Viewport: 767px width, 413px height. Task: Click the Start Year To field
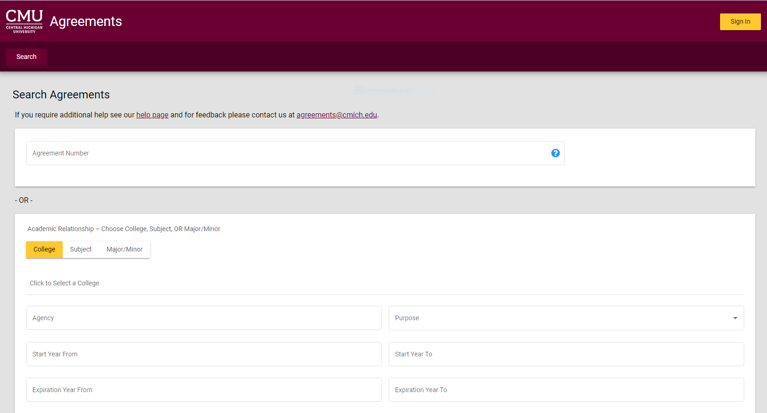click(x=566, y=354)
